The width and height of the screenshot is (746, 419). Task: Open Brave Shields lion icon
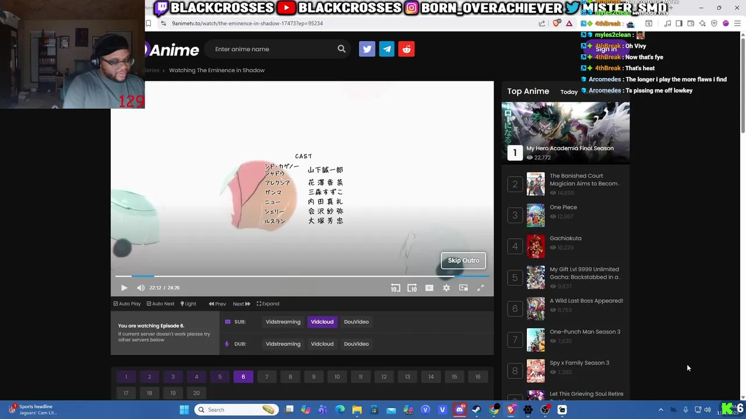[557, 23]
